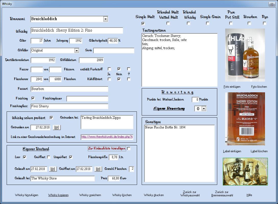Mark Kühlfiltriert as unknown (?)

click(x=129, y=79)
